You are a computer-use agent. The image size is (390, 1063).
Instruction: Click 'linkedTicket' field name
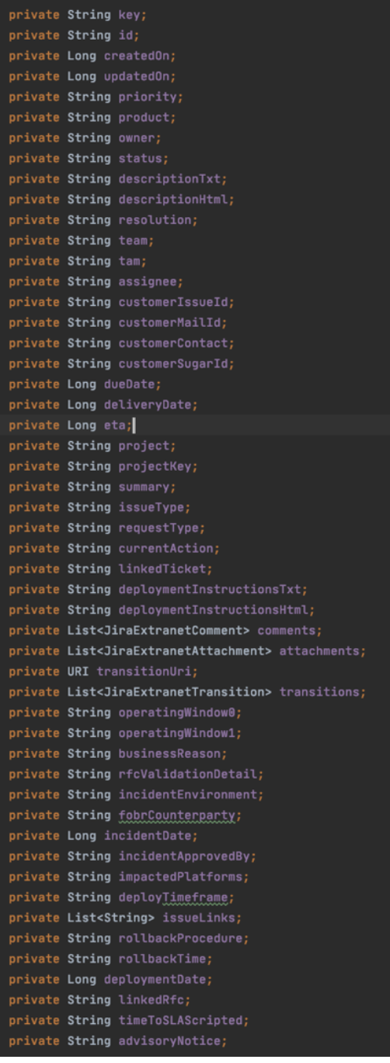[x=162, y=568]
